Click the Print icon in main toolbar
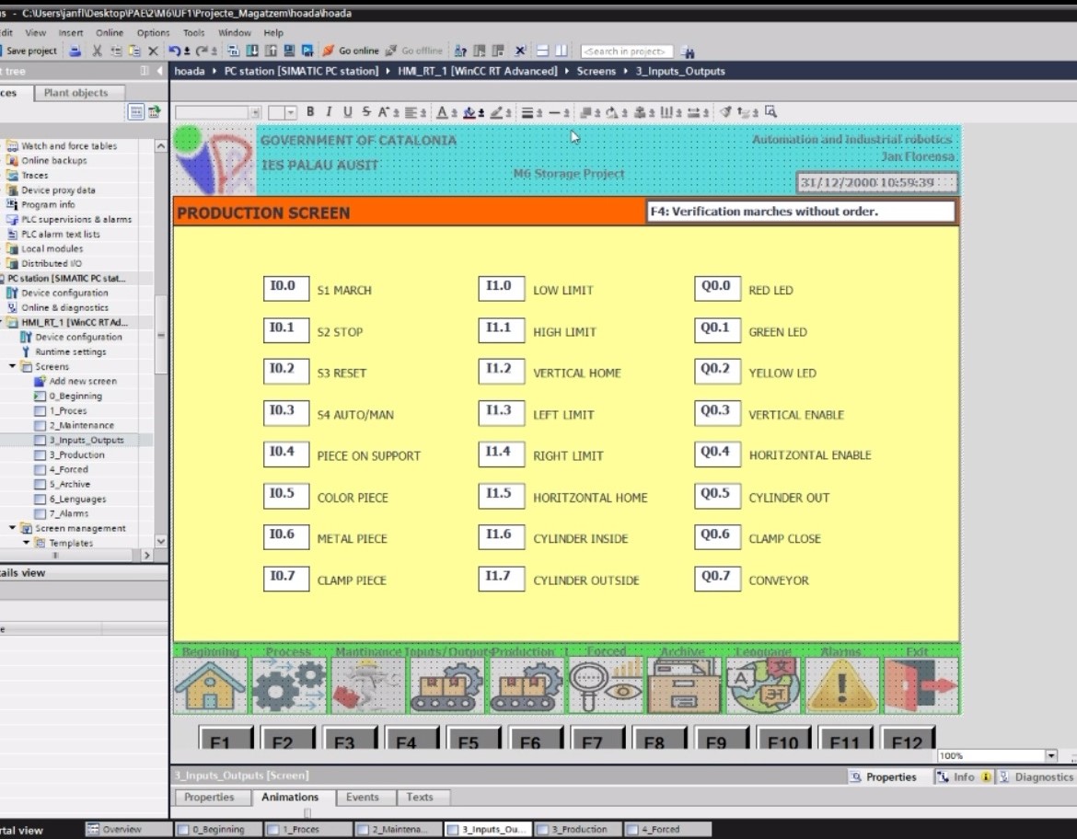This screenshot has width=1077, height=839. [x=75, y=52]
